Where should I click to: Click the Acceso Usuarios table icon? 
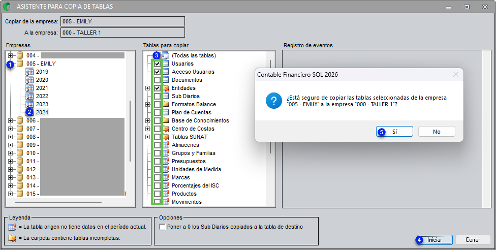click(x=166, y=72)
